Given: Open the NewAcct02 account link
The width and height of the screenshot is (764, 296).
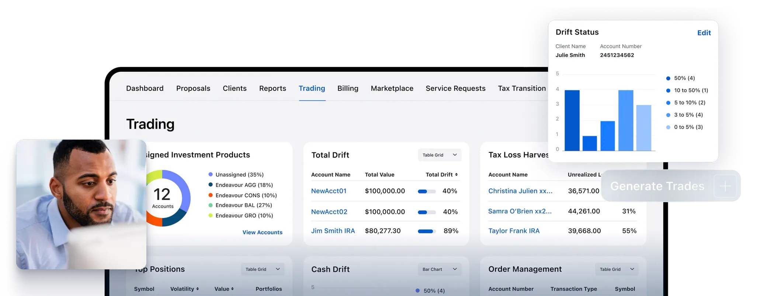Looking at the screenshot, I should pos(329,212).
